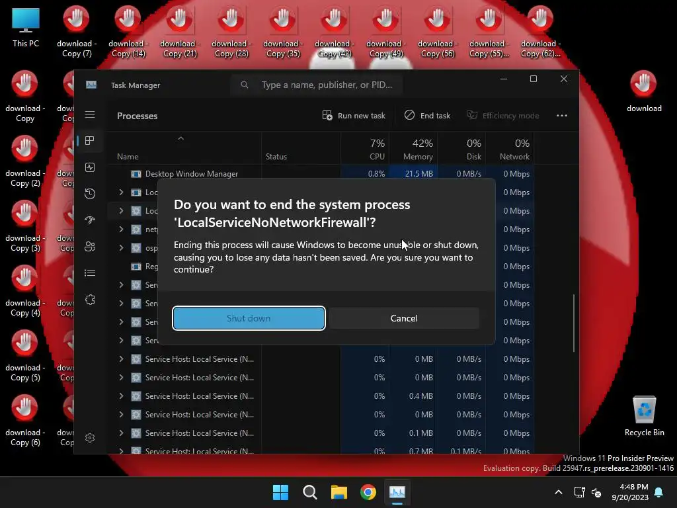Open the three-dot more options menu

click(562, 116)
